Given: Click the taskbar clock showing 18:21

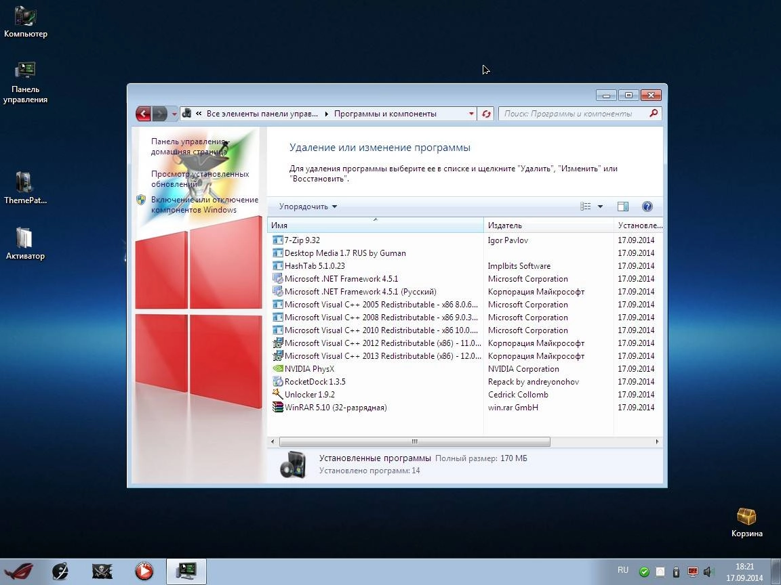Looking at the screenshot, I should tap(744, 572).
